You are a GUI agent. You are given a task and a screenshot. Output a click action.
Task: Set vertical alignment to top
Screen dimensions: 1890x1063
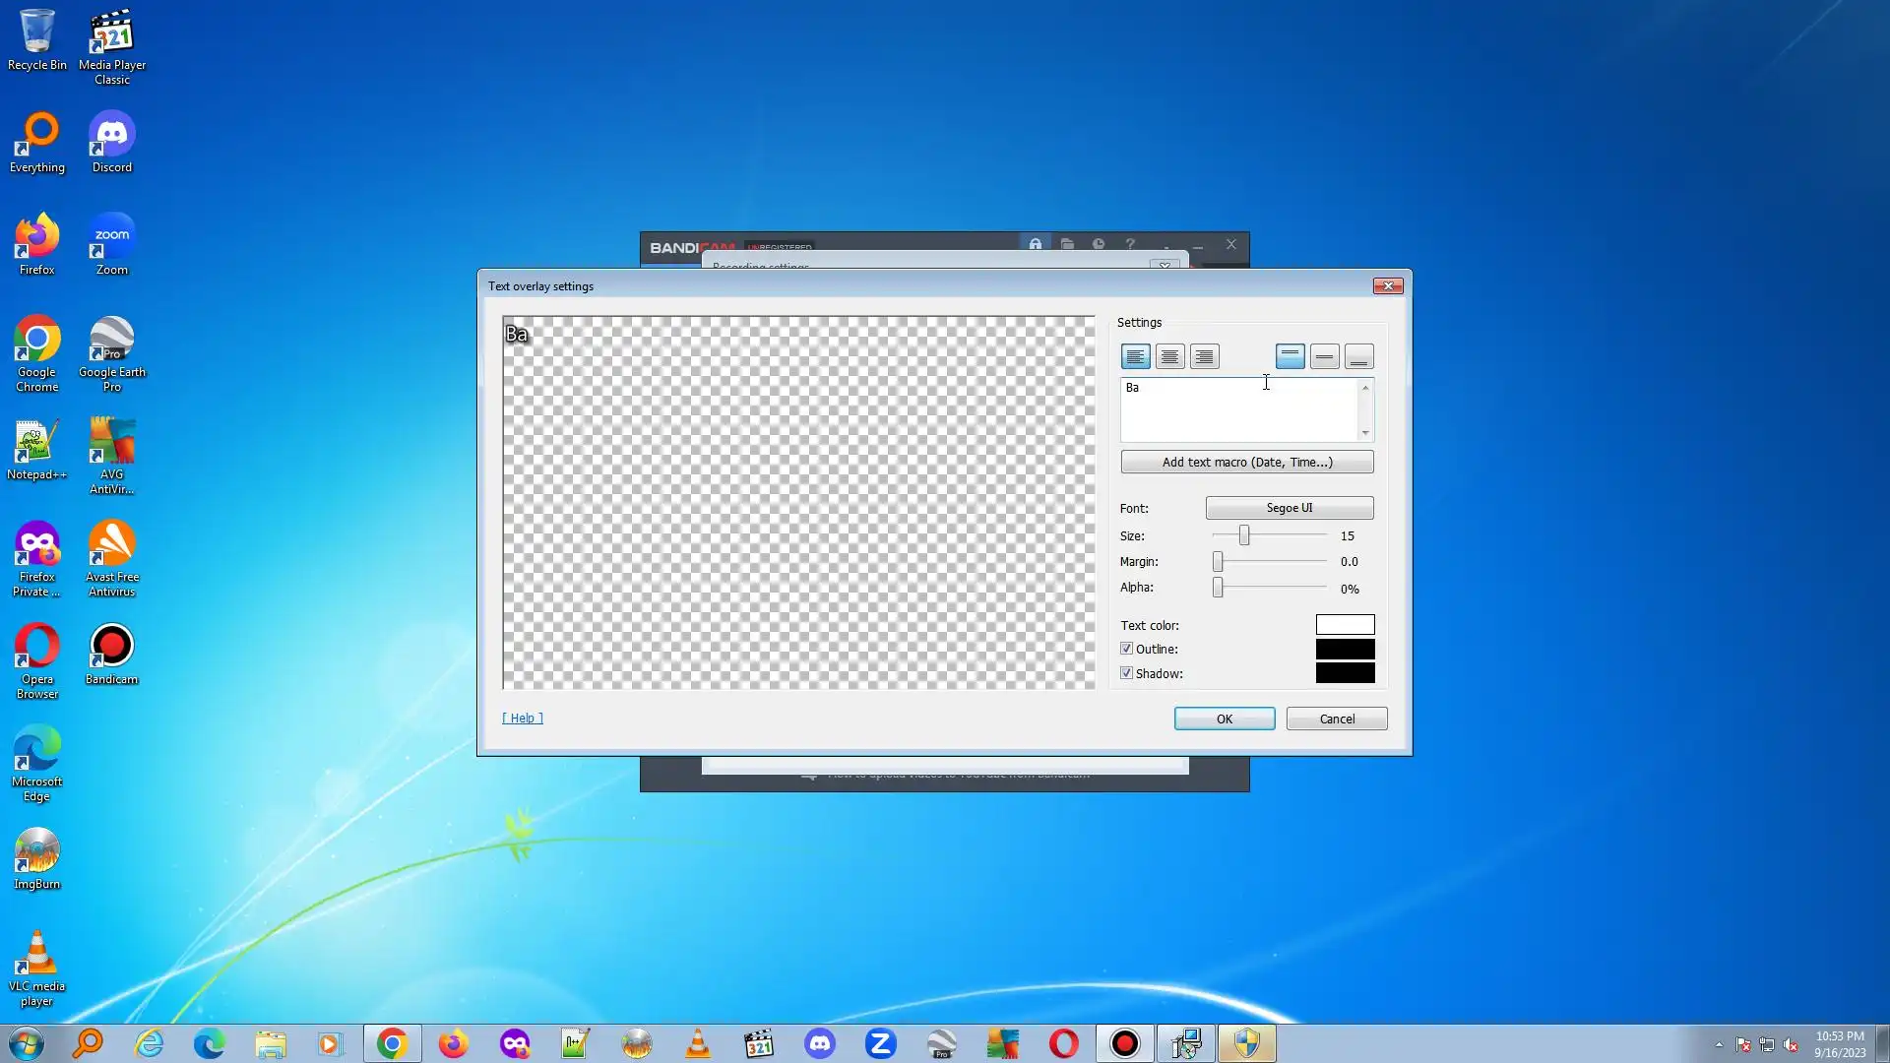tap(1290, 356)
